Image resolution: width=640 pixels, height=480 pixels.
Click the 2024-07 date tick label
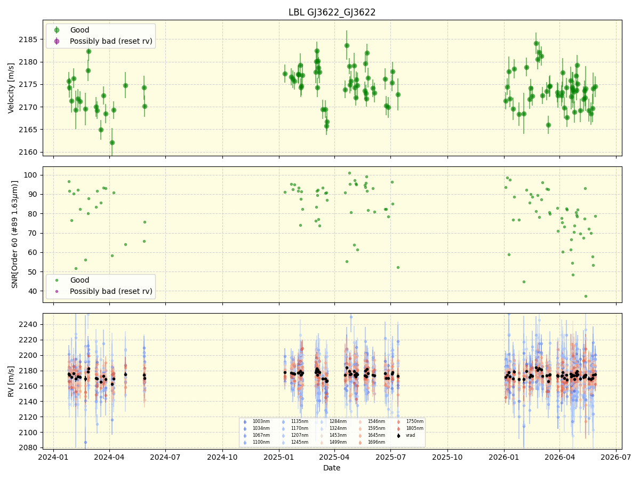pos(165,457)
